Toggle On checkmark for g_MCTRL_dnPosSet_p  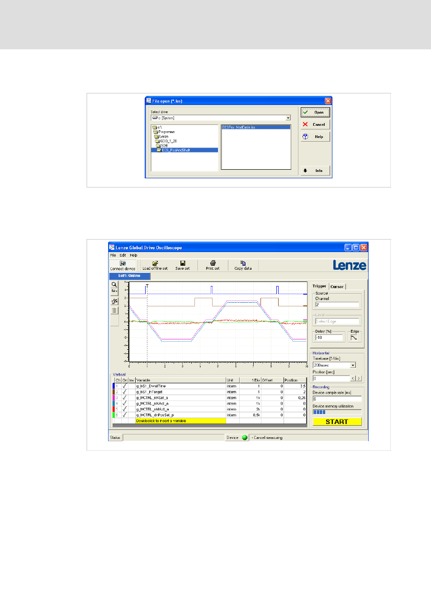pyautogui.click(x=124, y=415)
